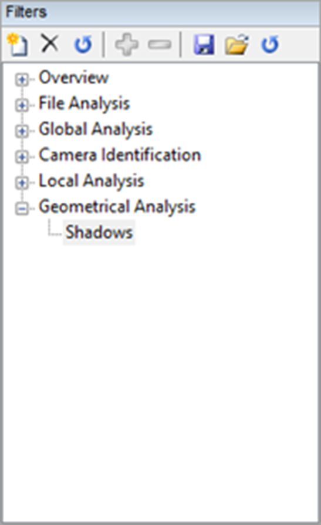Expand the File Analysis node

tap(22, 105)
